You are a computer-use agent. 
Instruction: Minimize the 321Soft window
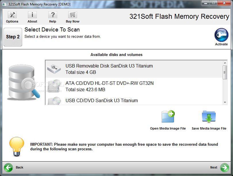206,3
